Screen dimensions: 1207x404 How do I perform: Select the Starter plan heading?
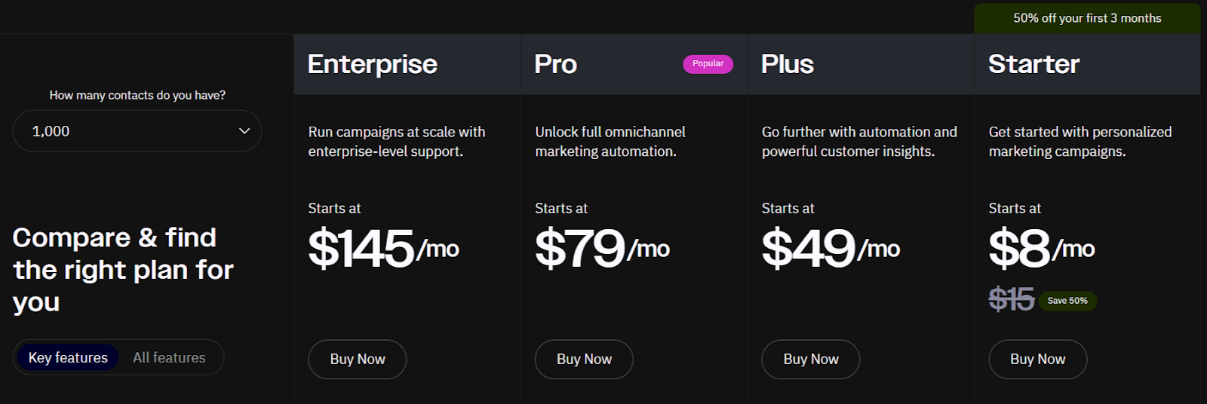coord(1034,64)
